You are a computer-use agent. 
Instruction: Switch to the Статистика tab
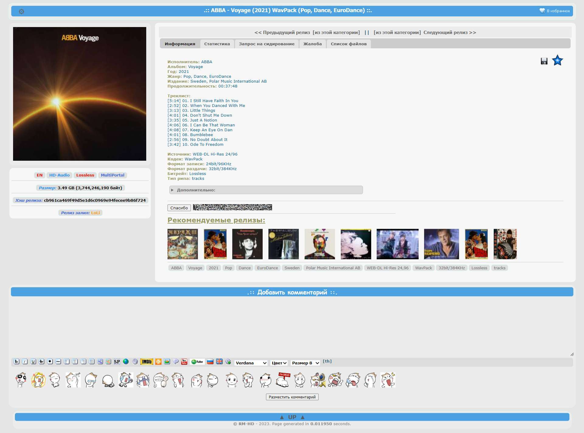217,44
